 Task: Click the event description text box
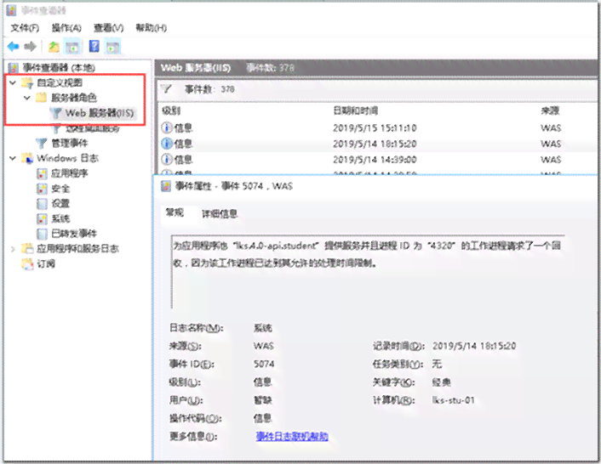click(x=368, y=272)
